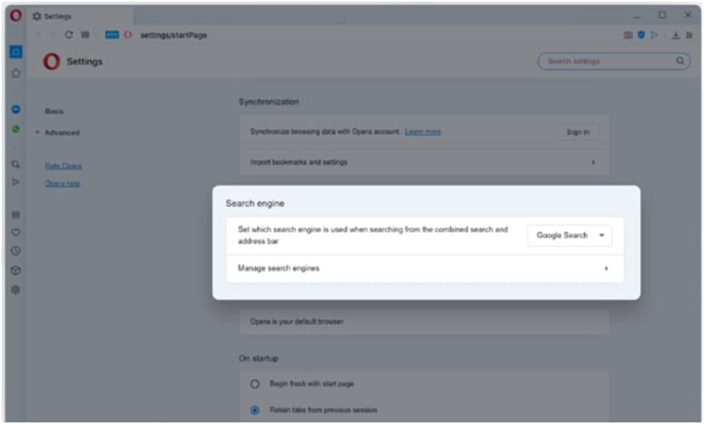Open the Rate Opera link

[x=63, y=166]
